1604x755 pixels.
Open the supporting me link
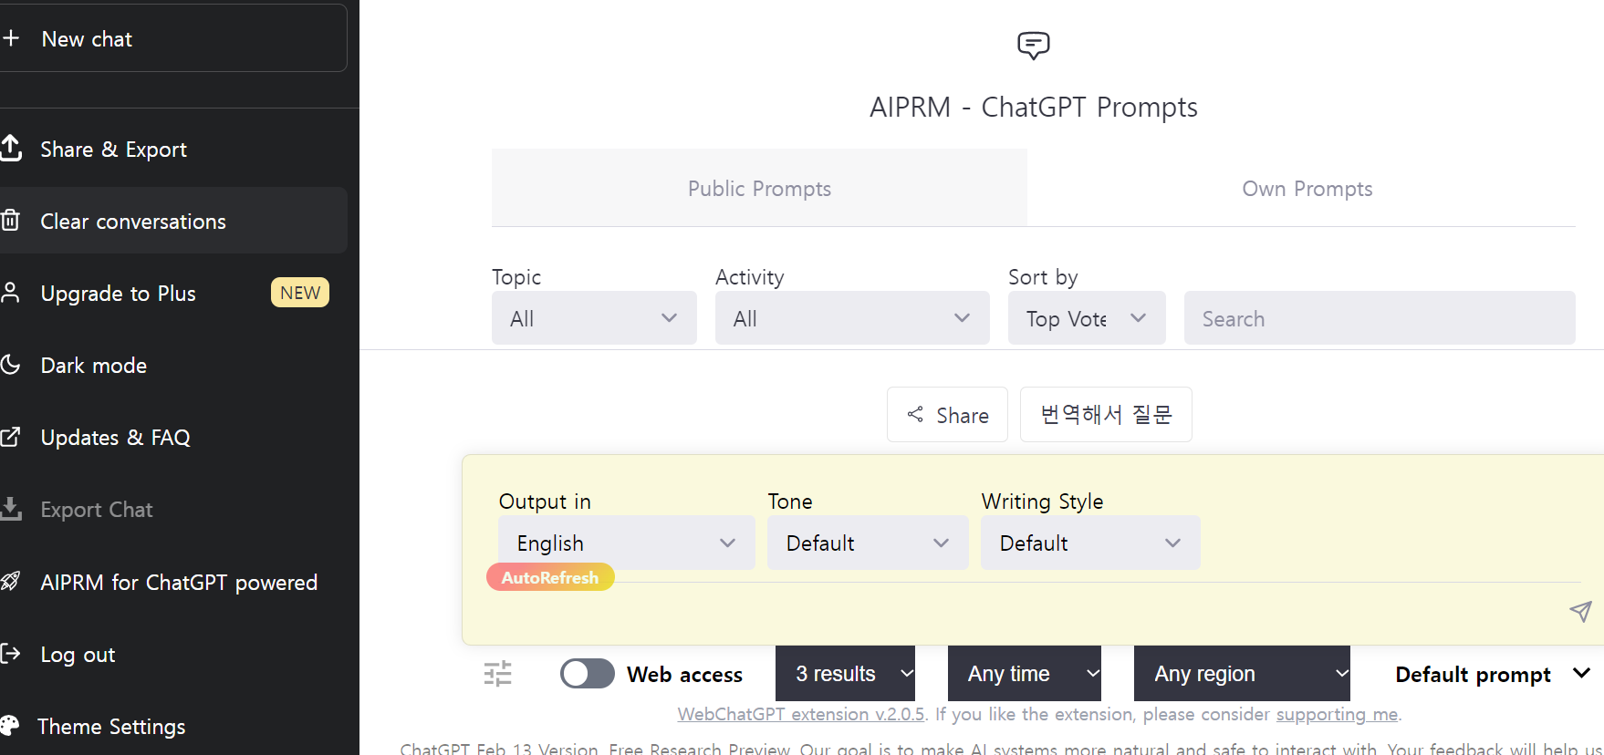click(x=1337, y=714)
